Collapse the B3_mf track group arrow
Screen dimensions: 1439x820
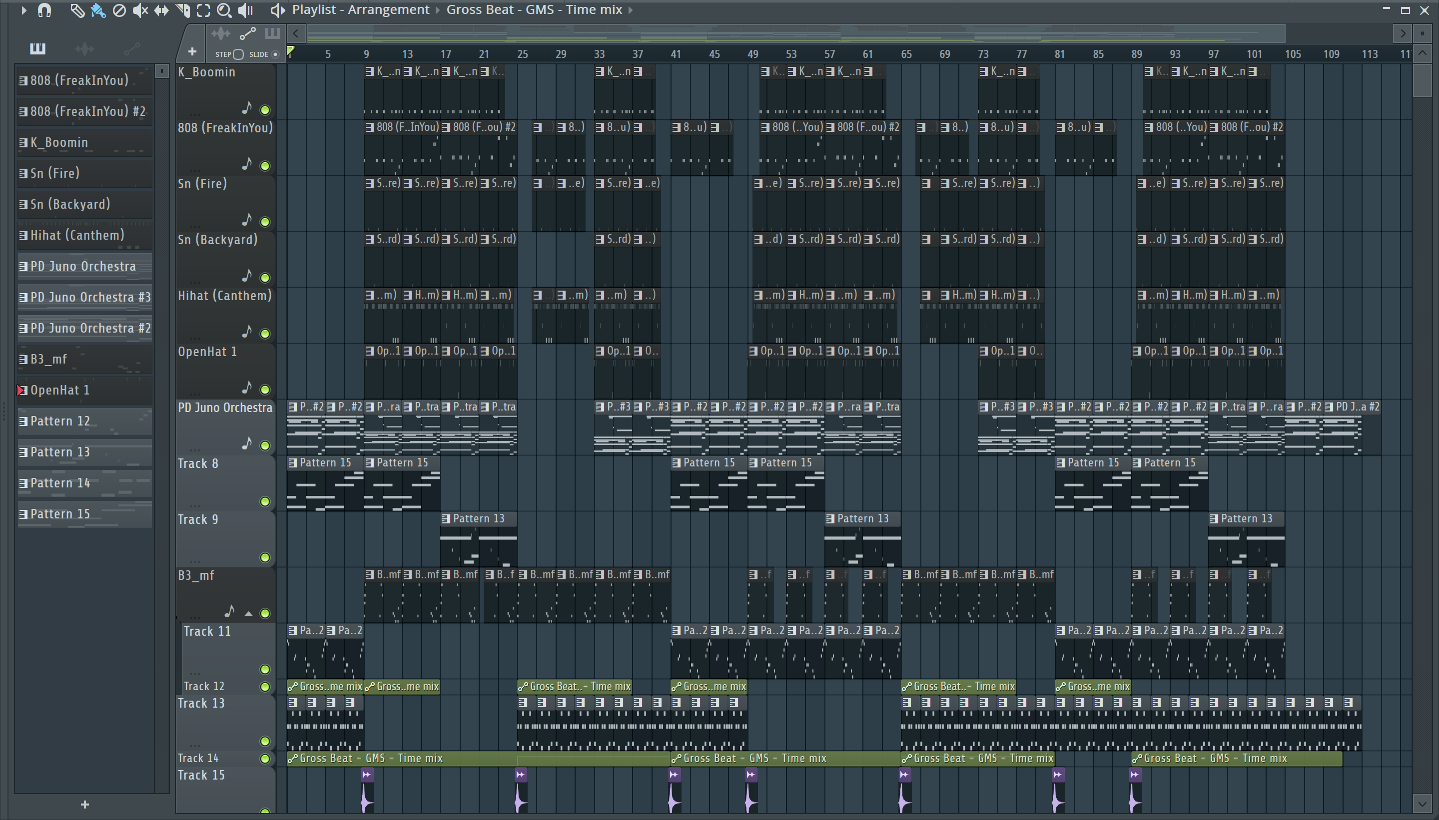[248, 613]
